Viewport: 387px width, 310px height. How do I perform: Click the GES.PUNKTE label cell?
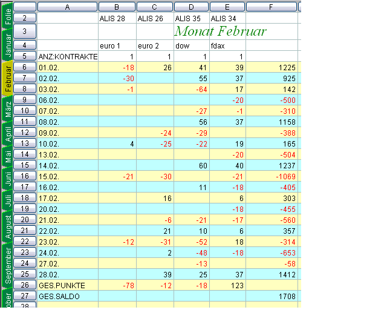click(67, 285)
